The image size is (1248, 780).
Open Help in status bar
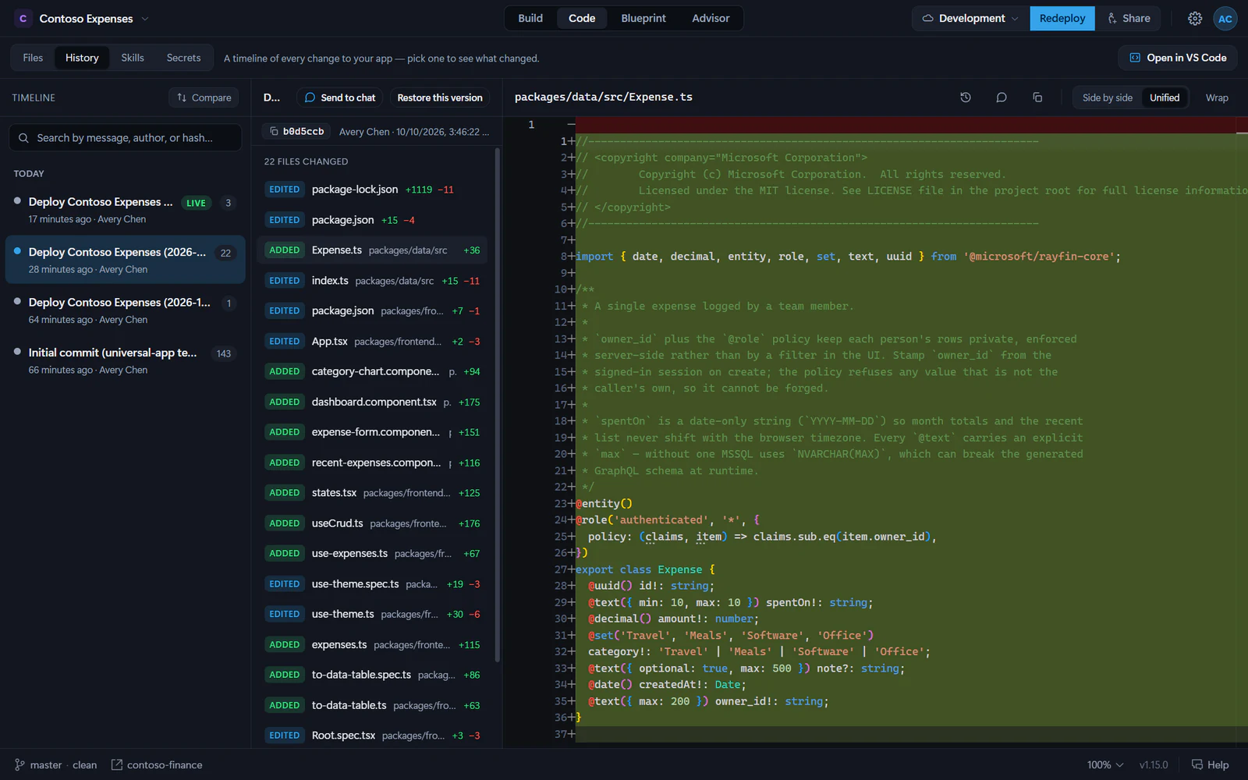pyautogui.click(x=1210, y=764)
